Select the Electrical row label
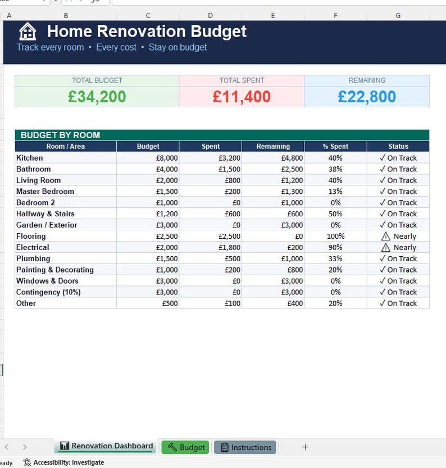This screenshot has width=446, height=468. tap(66, 247)
